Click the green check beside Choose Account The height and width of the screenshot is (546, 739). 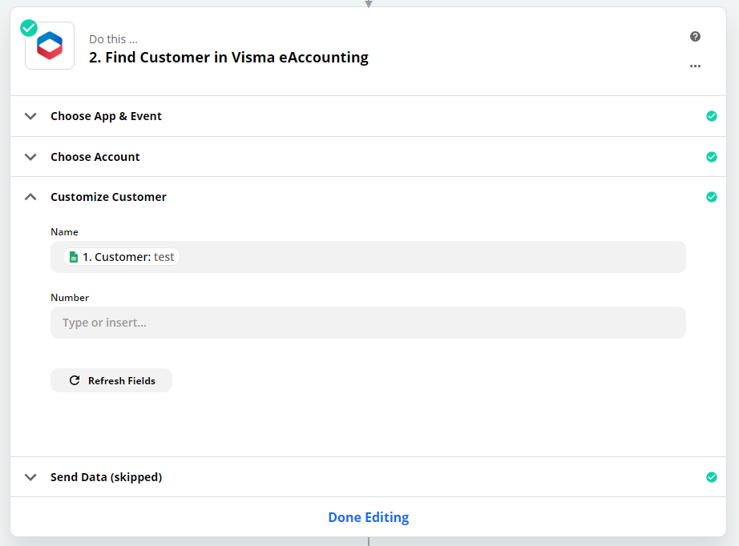tap(712, 157)
